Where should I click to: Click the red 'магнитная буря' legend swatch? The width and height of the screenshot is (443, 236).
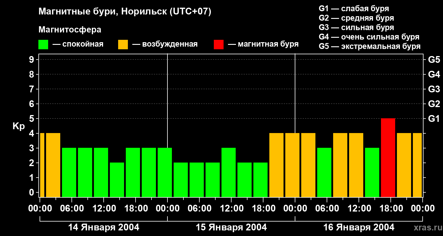[x=219, y=45]
